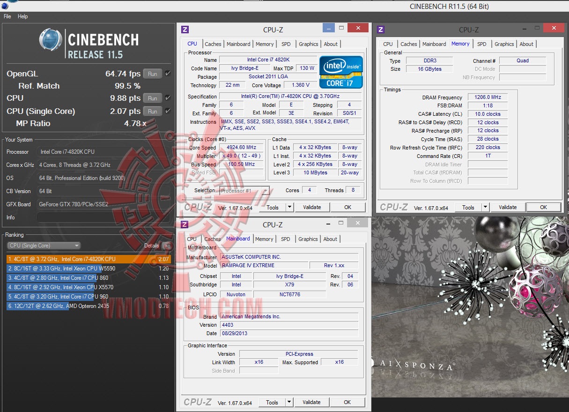Switch to SPD tab in the Memory CPU-Z window
The image size is (569, 412).
tap(482, 44)
